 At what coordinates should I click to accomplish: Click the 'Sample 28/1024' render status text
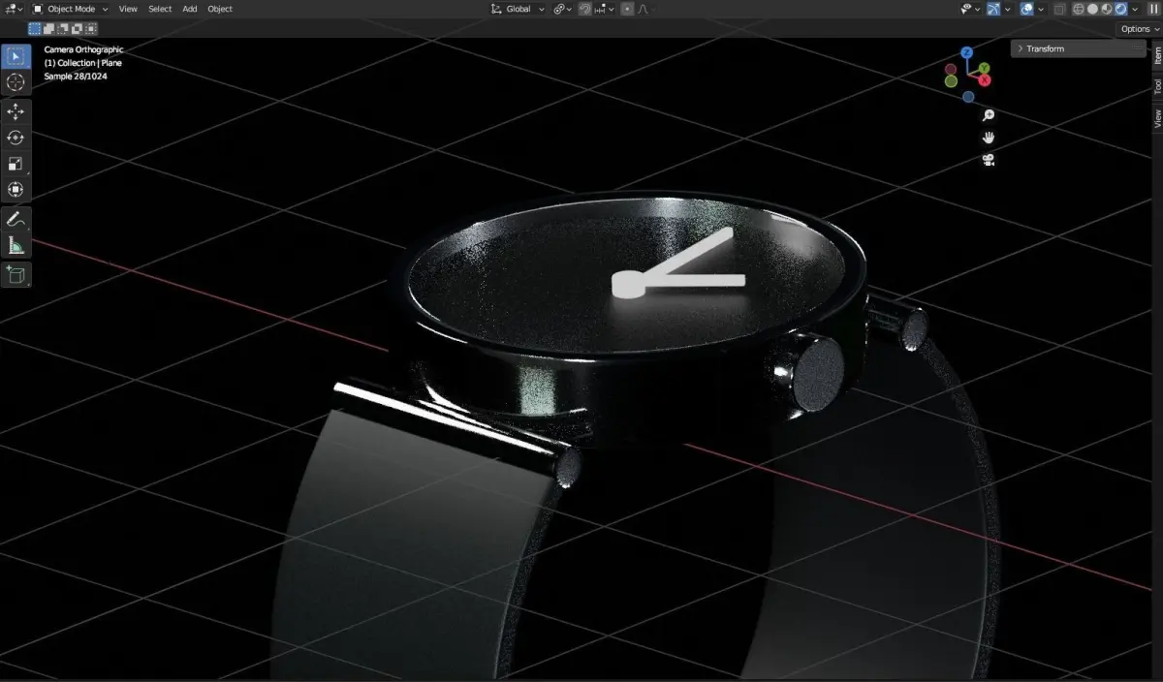(76, 77)
